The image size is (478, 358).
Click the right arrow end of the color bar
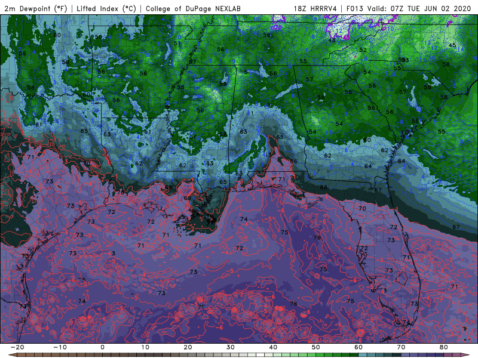click(x=465, y=355)
